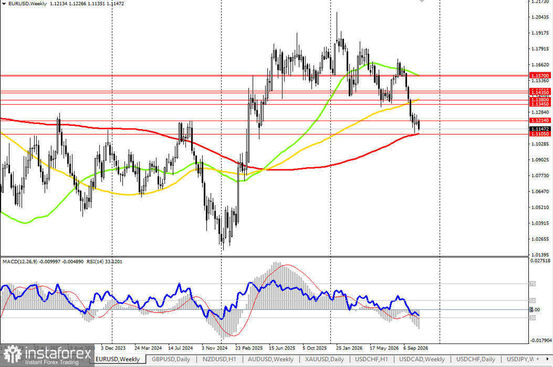This screenshot has width=553, height=367.
Task: Select the NZDUSD,H1 chart tab
Action: pos(220,359)
